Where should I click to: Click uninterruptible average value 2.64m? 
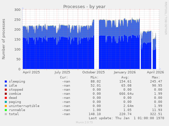click(129, 106)
